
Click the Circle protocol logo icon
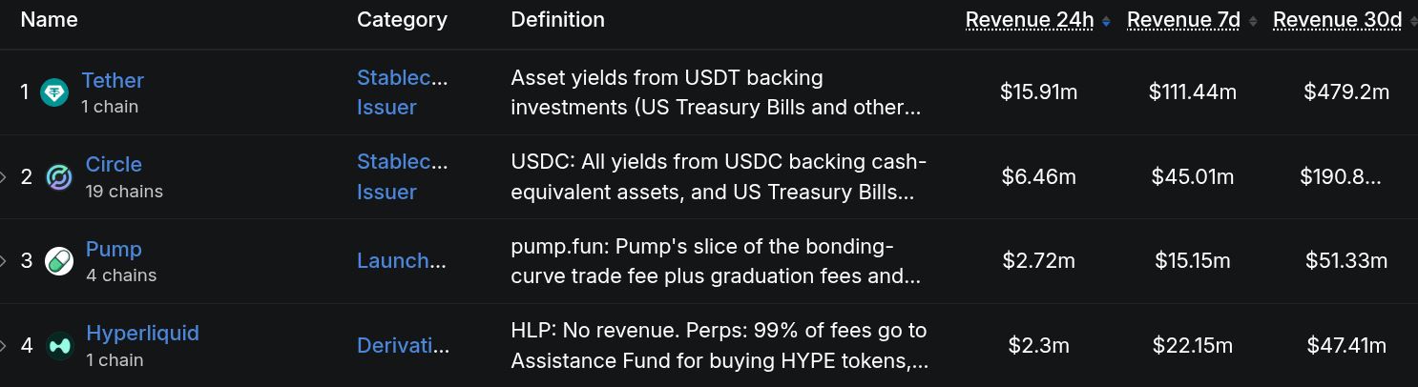pyautogui.click(x=59, y=177)
